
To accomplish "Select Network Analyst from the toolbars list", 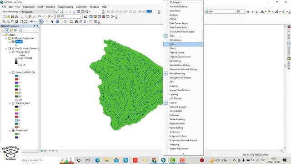I will 183,107.
